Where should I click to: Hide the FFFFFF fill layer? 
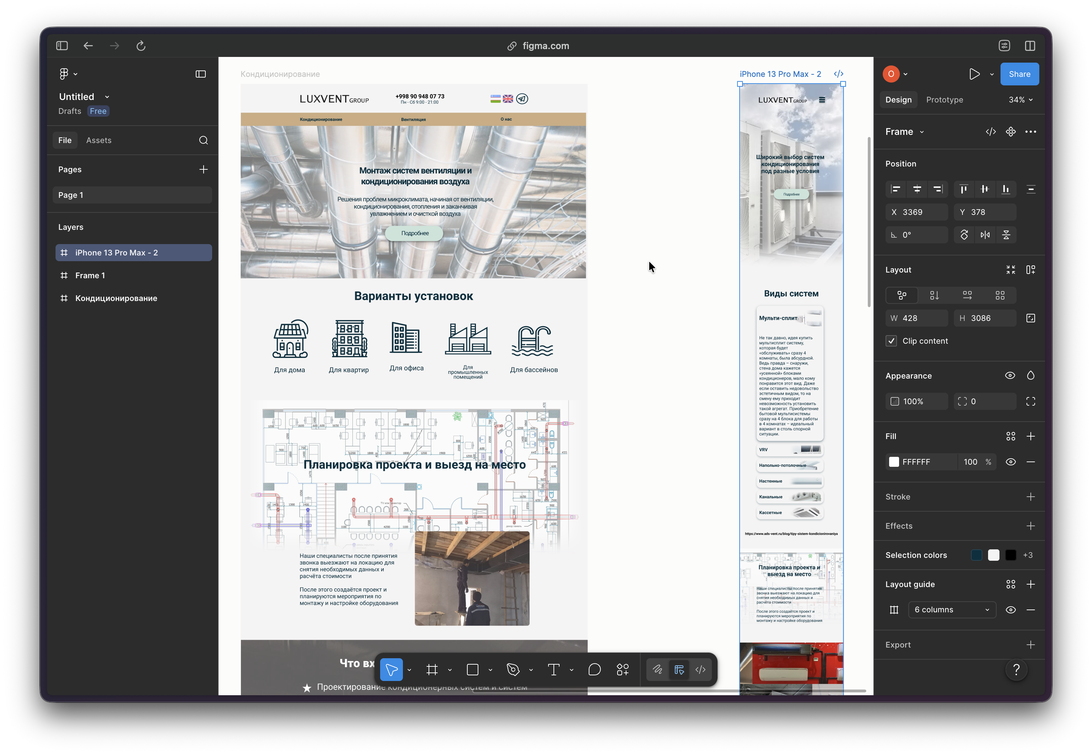pos(1010,462)
